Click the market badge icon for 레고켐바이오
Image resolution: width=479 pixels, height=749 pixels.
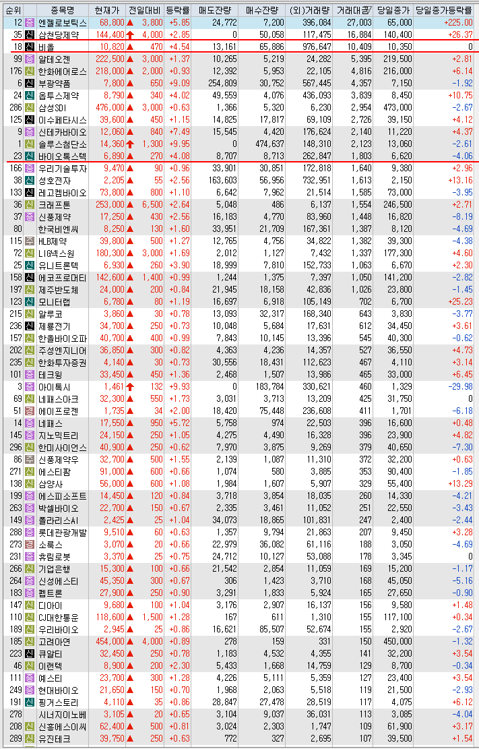pos(30,193)
